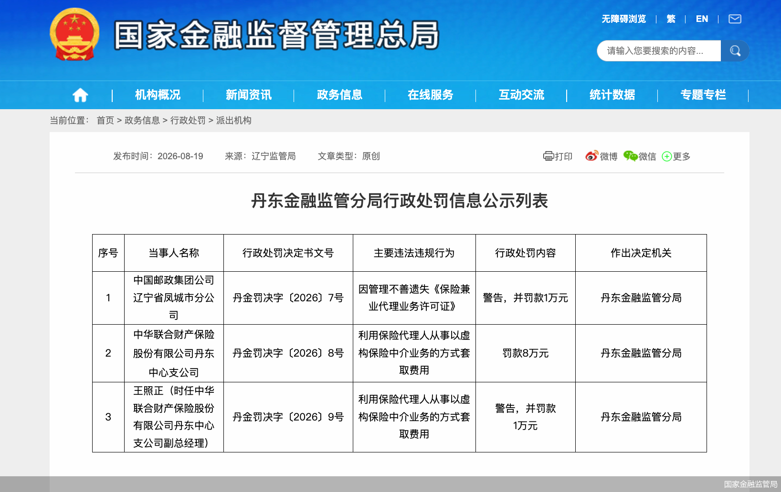Click the 更多 share label
The height and width of the screenshot is (492, 781).
click(682, 156)
